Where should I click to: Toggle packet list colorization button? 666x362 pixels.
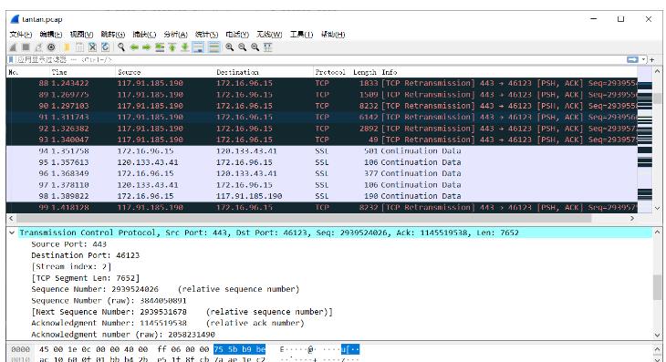point(214,47)
